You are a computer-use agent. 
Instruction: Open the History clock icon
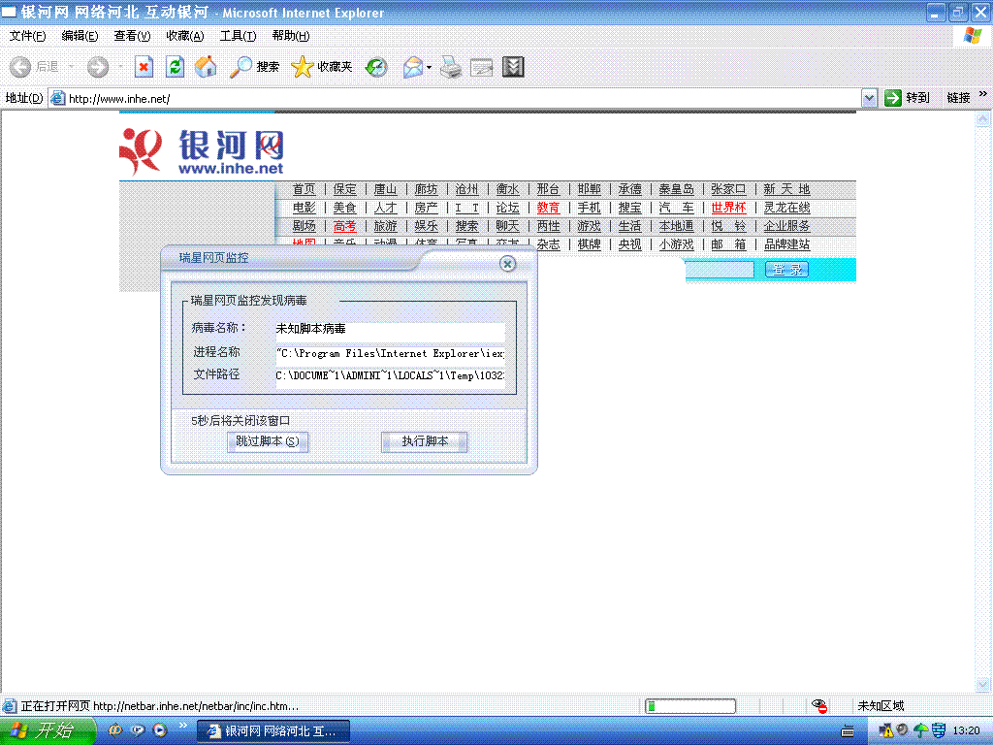(376, 67)
